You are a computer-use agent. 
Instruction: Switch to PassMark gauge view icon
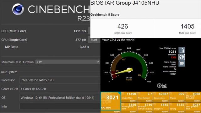pyautogui.click(x=159, y=86)
